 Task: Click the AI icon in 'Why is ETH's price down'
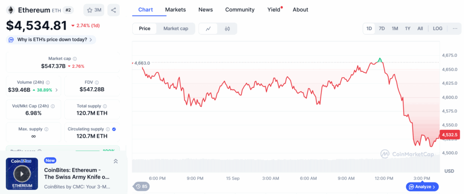pyautogui.click(x=11, y=39)
